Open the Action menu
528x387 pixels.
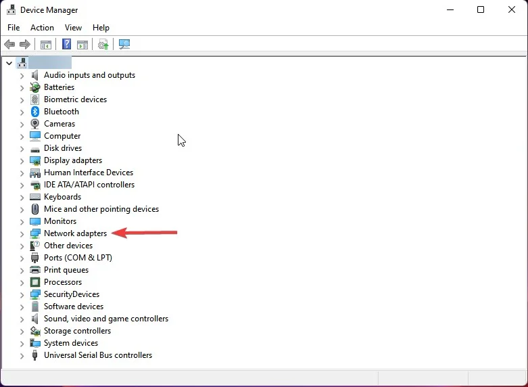pyautogui.click(x=42, y=28)
